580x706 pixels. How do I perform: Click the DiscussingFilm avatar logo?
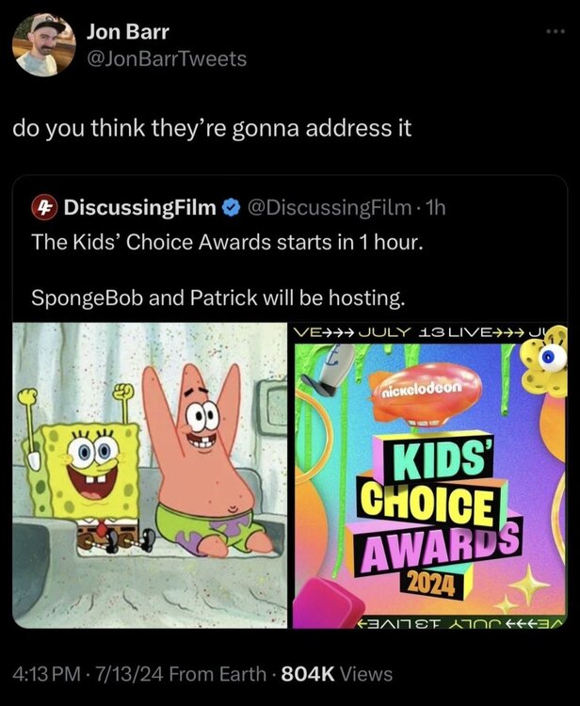tap(43, 208)
